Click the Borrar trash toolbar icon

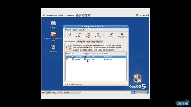[98, 35]
